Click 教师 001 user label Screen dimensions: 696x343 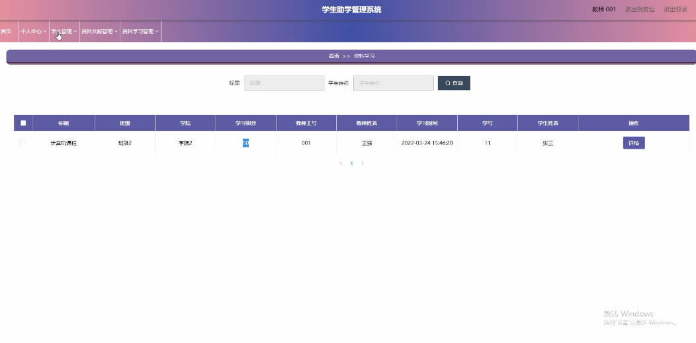(604, 9)
